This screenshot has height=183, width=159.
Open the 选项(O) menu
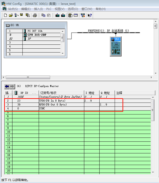tap(73, 9)
